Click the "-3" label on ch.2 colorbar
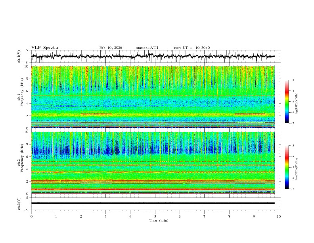Viewport: 314px width, 243px height. coord(292,146)
